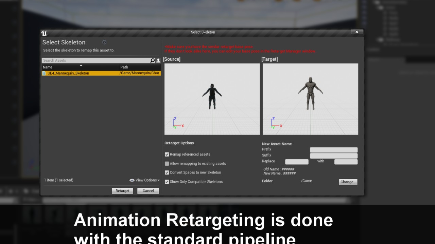
Task: Click the Prefix text field
Action: [x=333, y=150]
